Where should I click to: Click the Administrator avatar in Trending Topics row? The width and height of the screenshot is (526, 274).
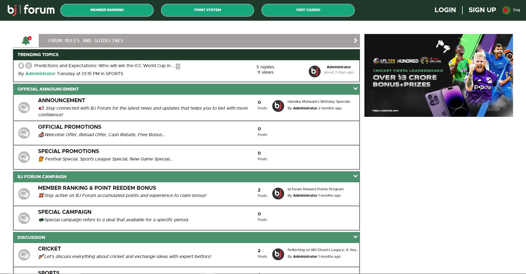coord(315,71)
